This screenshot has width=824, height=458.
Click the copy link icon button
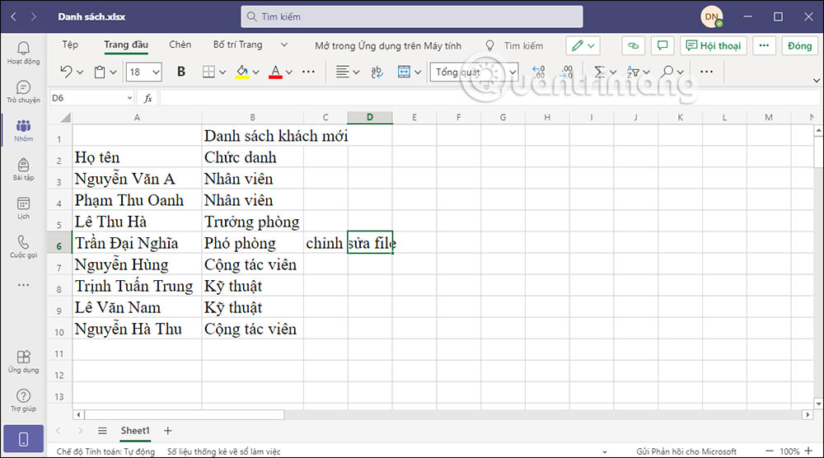tap(633, 45)
